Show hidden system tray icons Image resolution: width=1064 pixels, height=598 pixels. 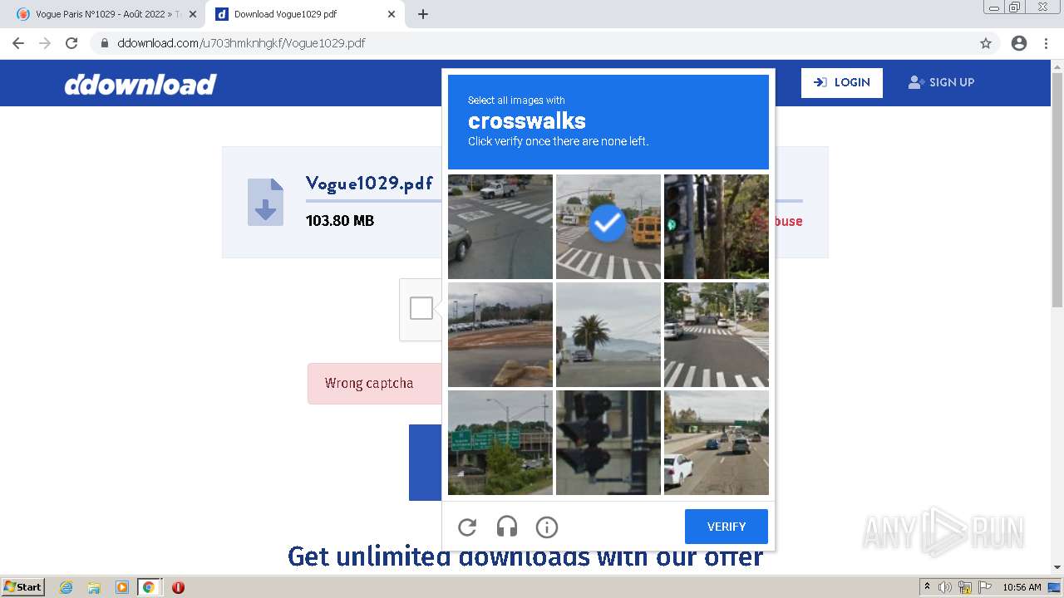[928, 587]
